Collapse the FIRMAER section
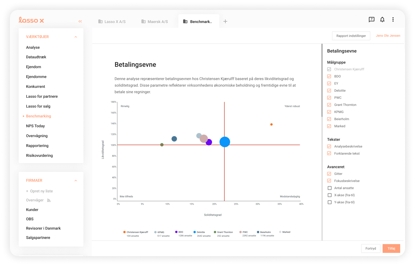Image resolution: width=415 pixels, height=266 pixels. (x=76, y=181)
